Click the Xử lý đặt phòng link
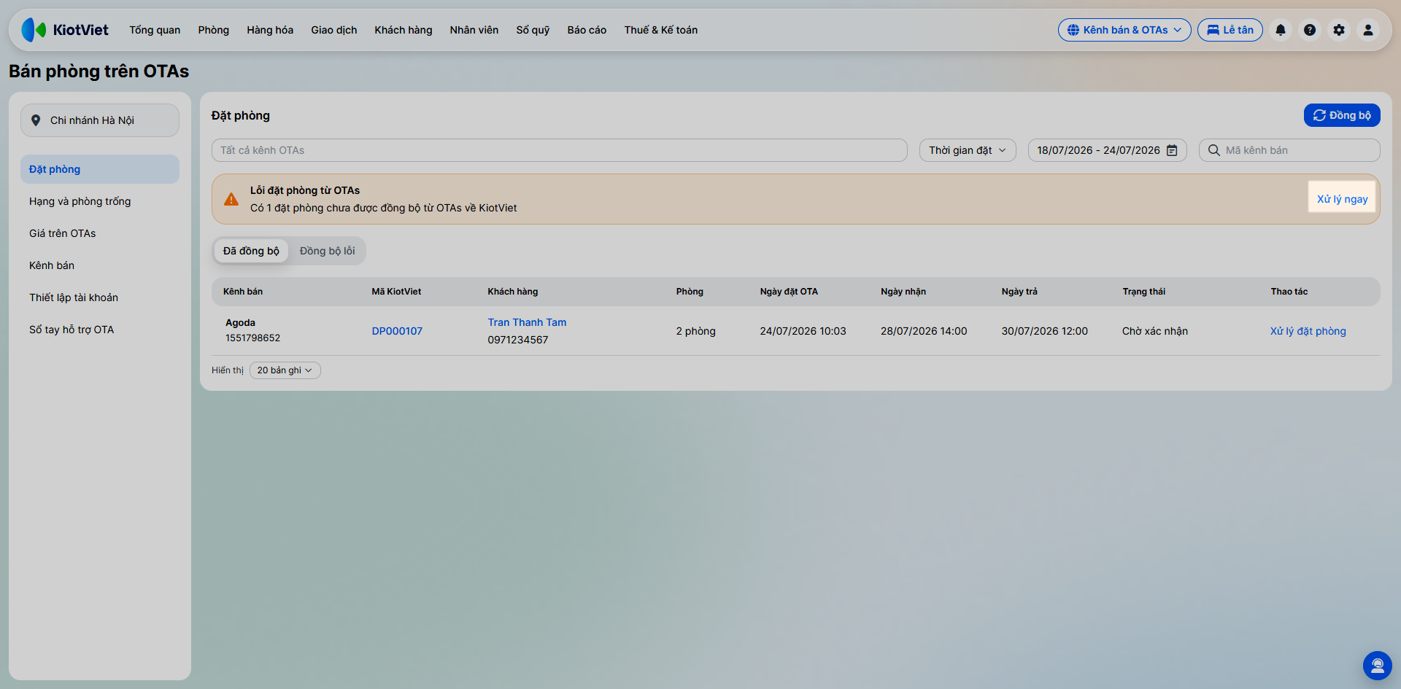The image size is (1401, 689). coord(1308,331)
